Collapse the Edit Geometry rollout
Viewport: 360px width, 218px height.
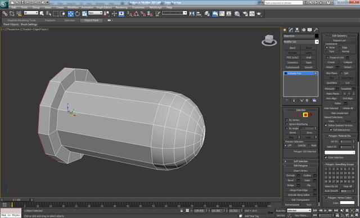tap(340, 36)
